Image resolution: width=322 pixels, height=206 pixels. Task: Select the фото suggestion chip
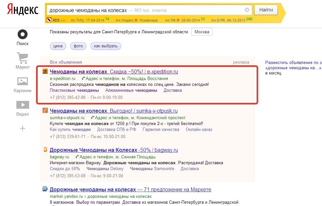point(78,46)
